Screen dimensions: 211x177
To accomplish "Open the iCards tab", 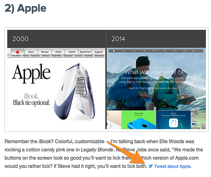I will click(72, 52).
